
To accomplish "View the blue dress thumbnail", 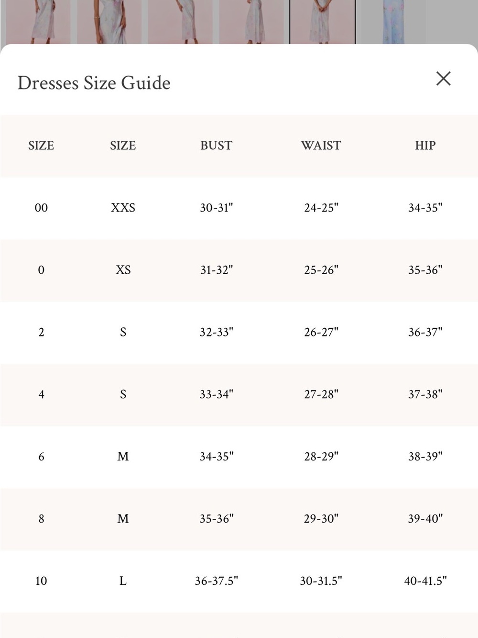I will point(394,22).
